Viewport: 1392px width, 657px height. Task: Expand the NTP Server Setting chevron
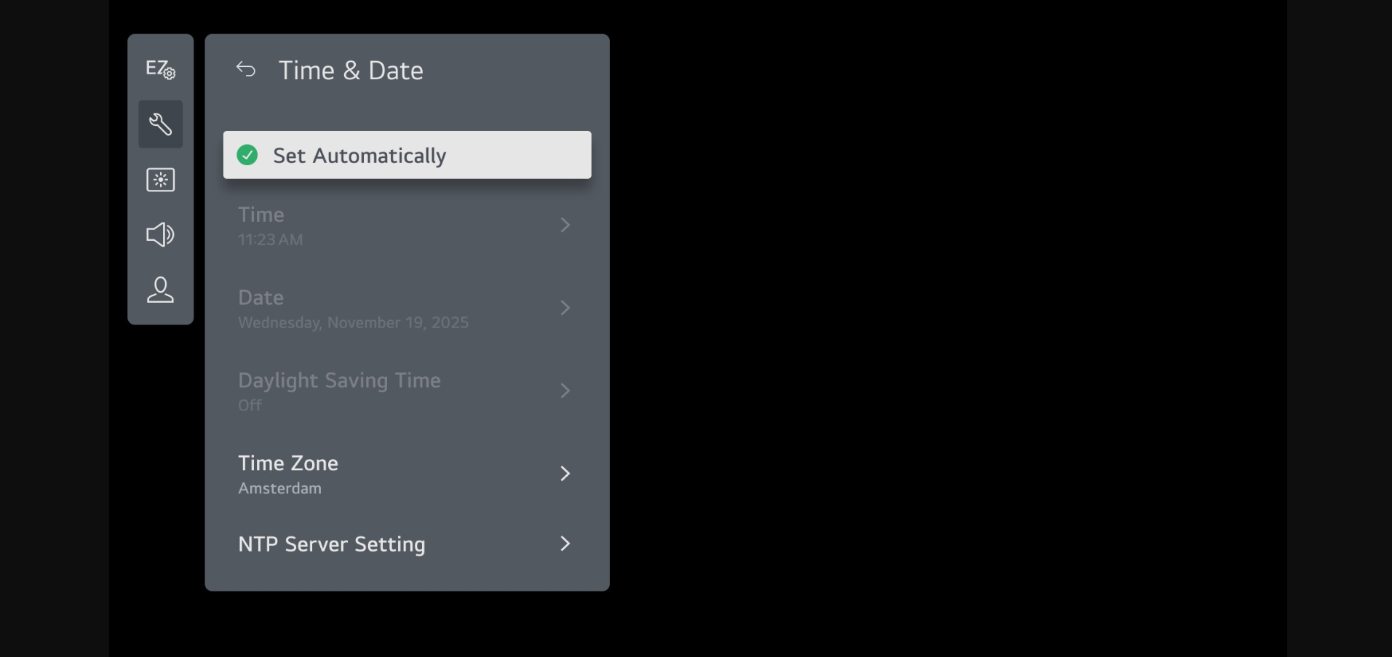pos(565,543)
